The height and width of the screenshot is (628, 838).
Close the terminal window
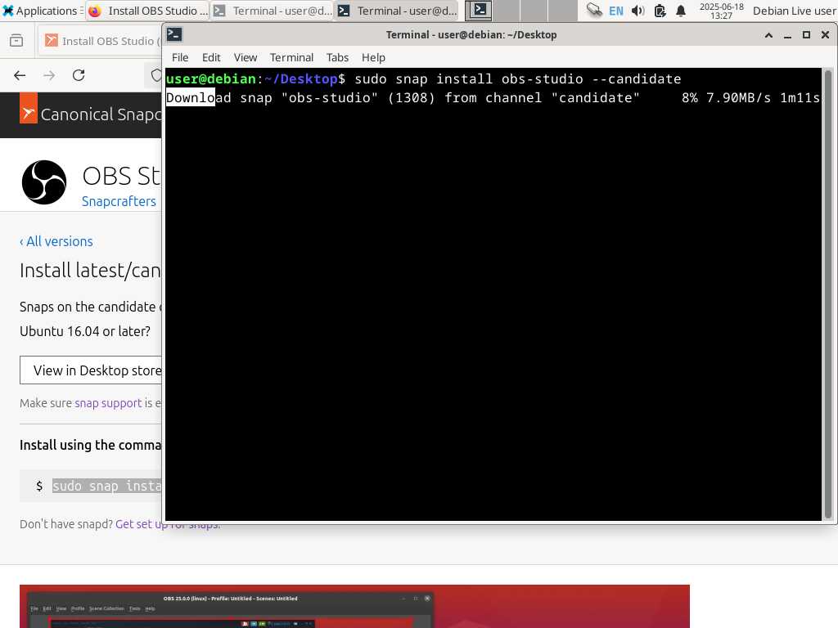coord(825,35)
